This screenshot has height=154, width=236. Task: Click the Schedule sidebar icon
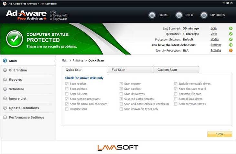point(5,89)
